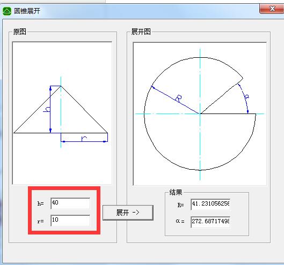This screenshot has width=284, height=265.
Task: Click the 圆锥展开 title text
Action: tap(27, 11)
